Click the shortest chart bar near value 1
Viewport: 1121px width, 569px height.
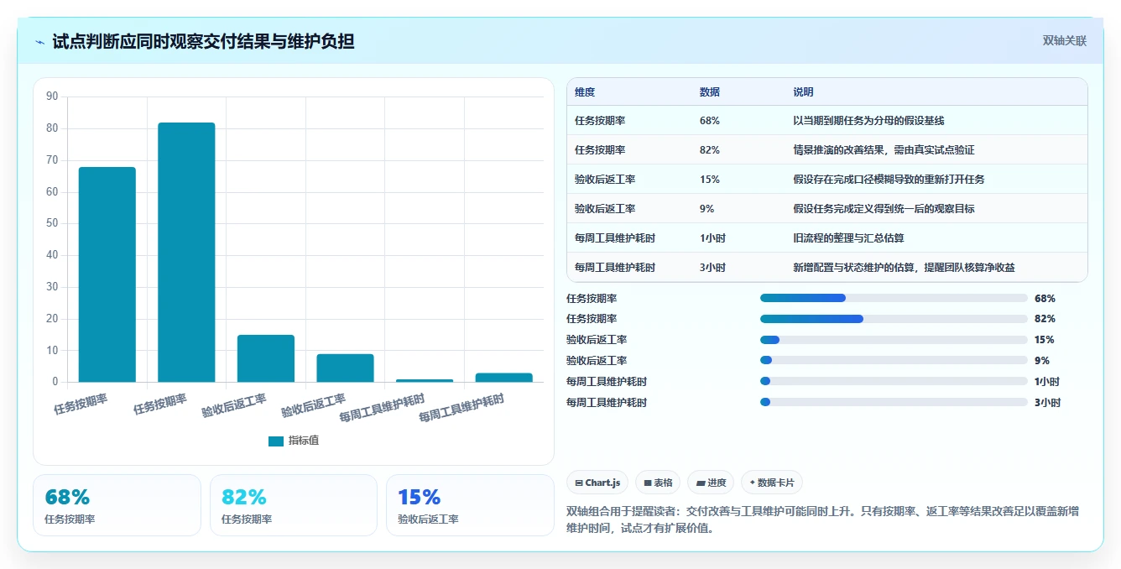pyautogui.click(x=425, y=380)
